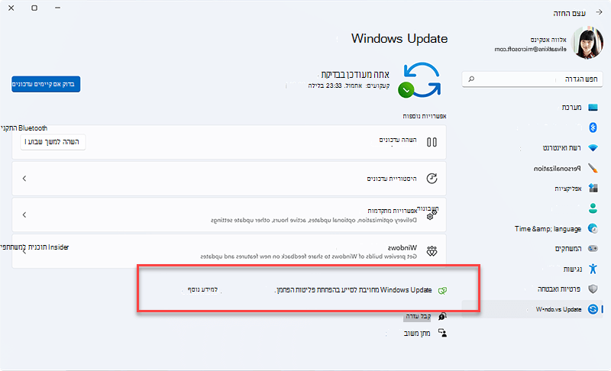Open Personalization via the paintbrush icon

click(x=593, y=168)
